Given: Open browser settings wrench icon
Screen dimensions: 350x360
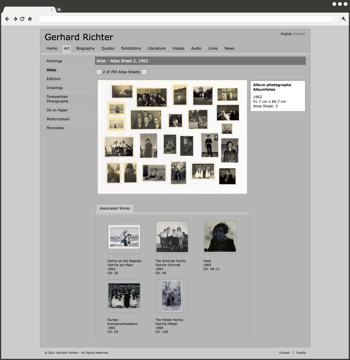Looking at the screenshot, I should pyautogui.click(x=344, y=19).
